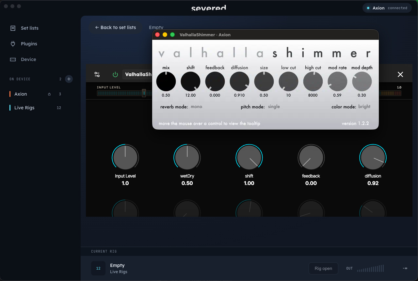Screen dimensions: 418x281
Task: Click the rig number 12 badge
Action: (98, 268)
